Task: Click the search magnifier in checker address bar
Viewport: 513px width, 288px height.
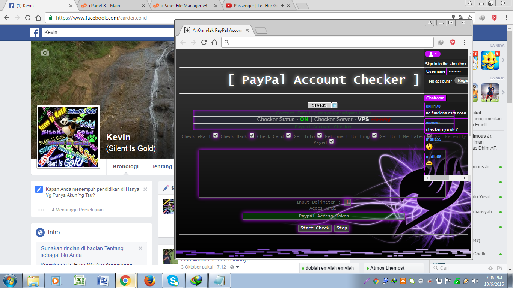Action: tap(227, 42)
